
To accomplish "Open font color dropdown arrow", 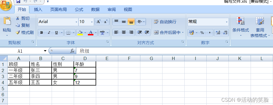I will pos(96,33).
